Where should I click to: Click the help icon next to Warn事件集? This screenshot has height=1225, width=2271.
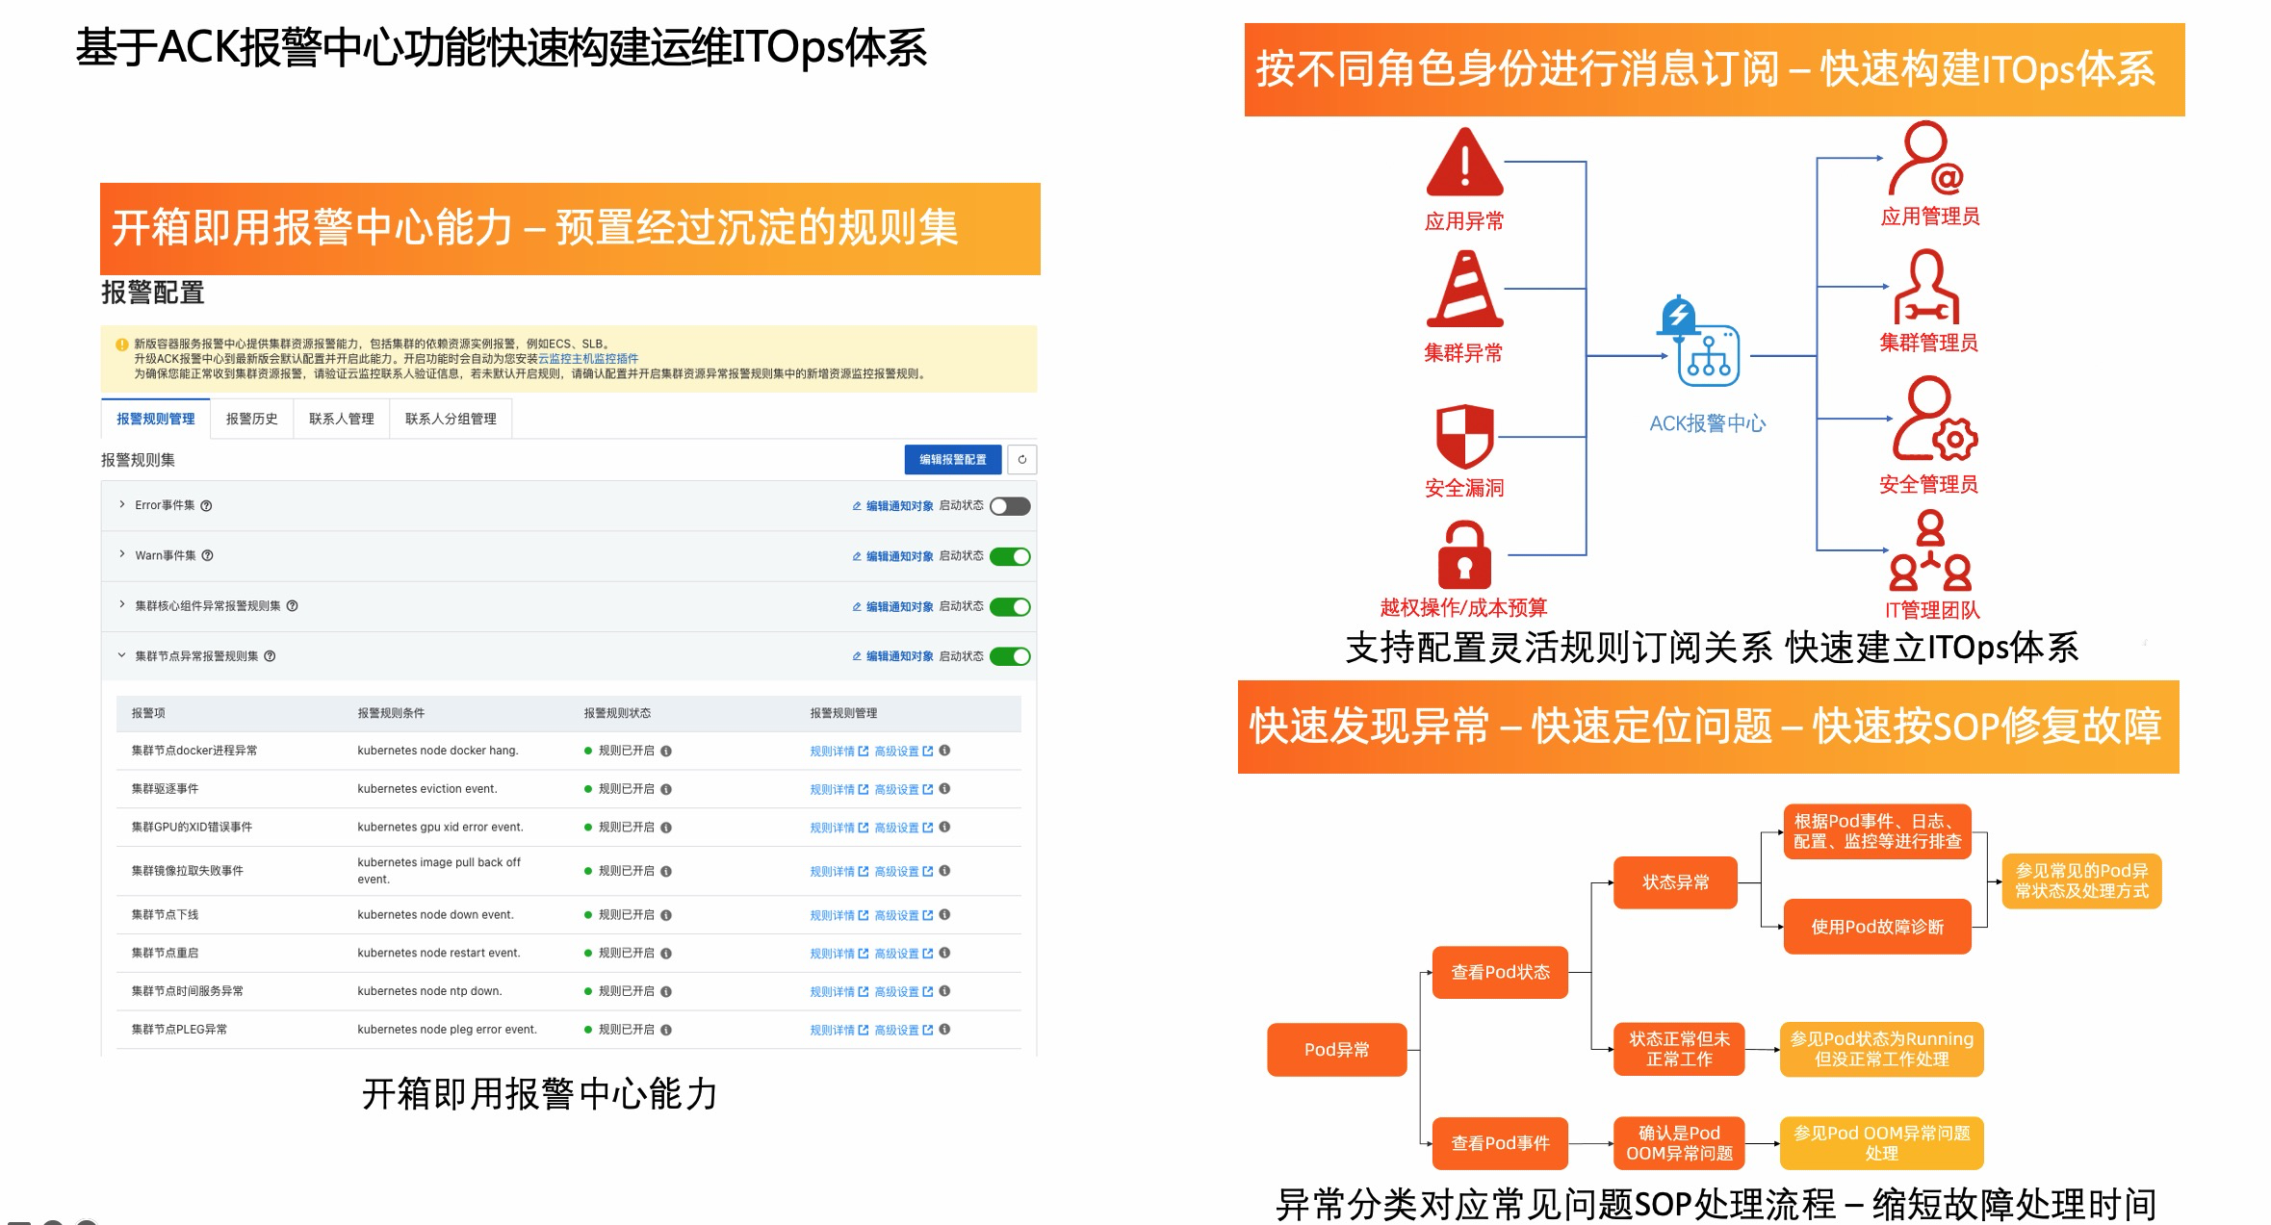tap(207, 555)
